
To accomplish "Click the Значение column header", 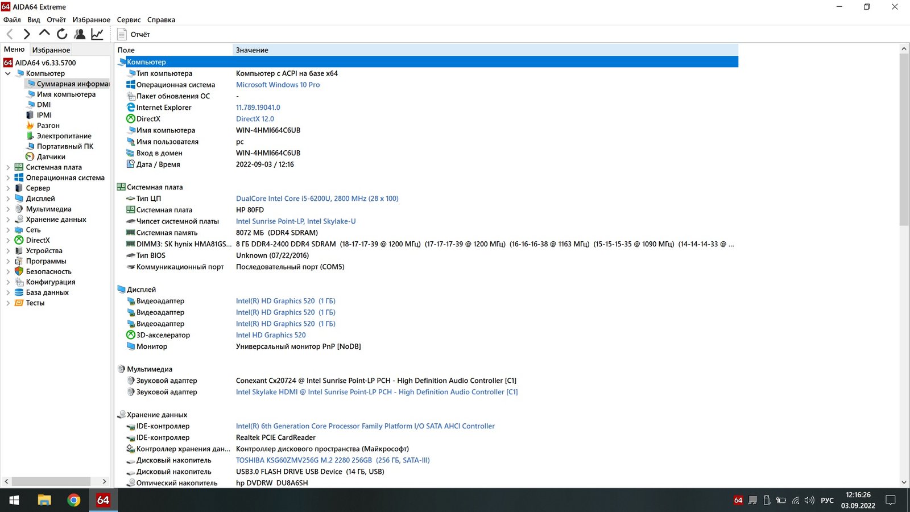I will [x=252, y=50].
